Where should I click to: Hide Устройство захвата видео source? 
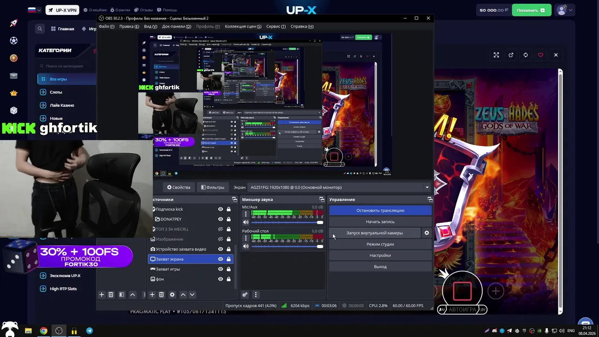(x=220, y=249)
